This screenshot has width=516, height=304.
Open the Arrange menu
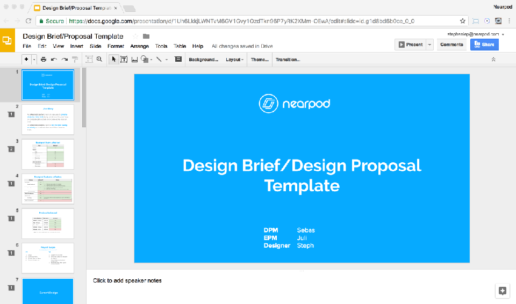tap(140, 46)
